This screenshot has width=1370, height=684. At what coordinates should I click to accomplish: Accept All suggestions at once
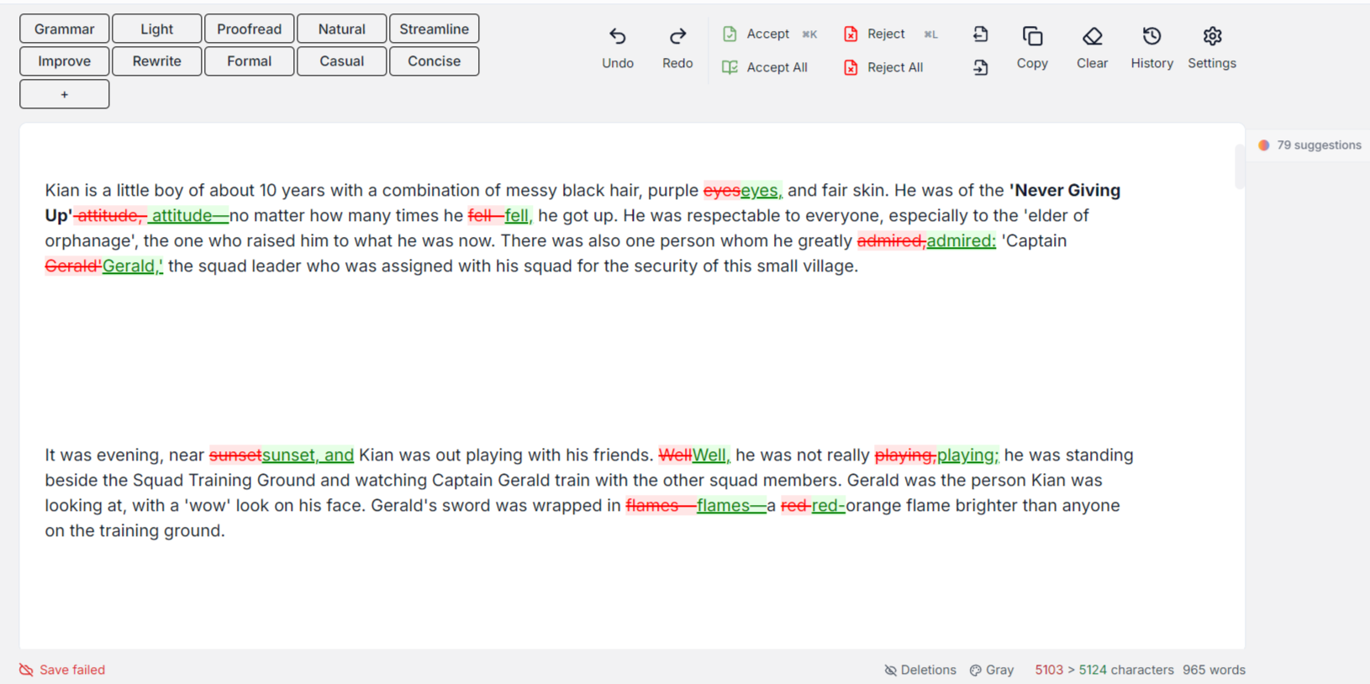point(765,67)
